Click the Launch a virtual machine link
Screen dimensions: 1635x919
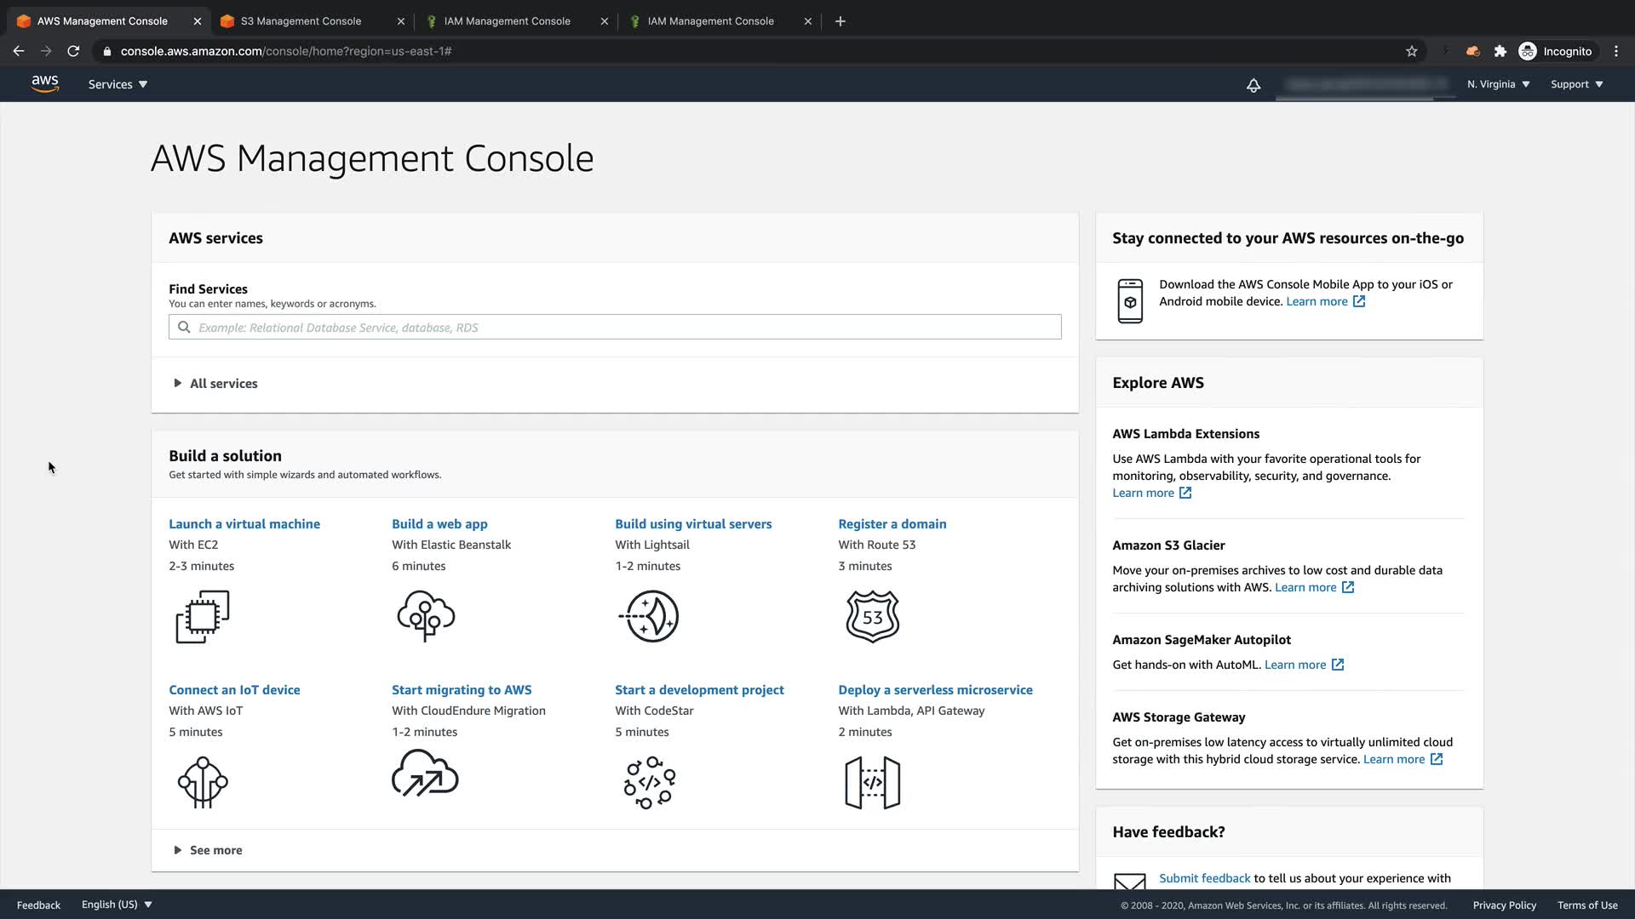pyautogui.click(x=244, y=524)
